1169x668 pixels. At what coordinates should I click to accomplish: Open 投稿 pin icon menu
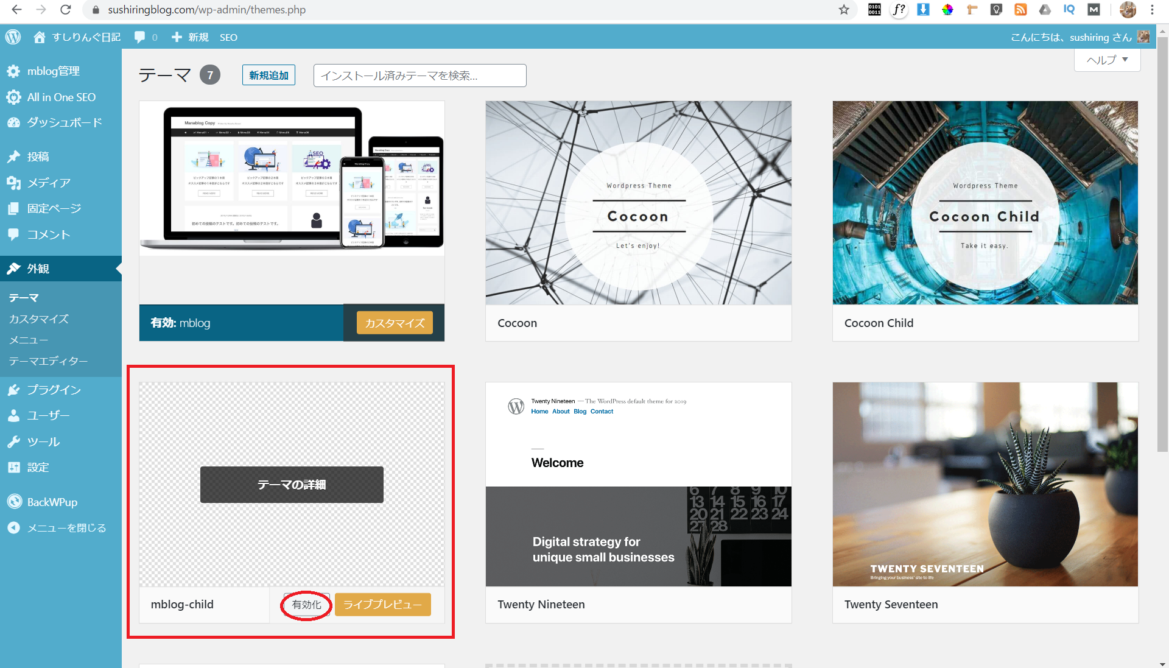tap(13, 157)
